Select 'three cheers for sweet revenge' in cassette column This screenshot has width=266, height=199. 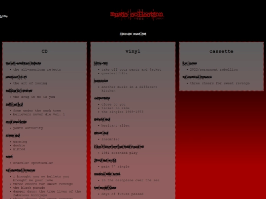220,83
